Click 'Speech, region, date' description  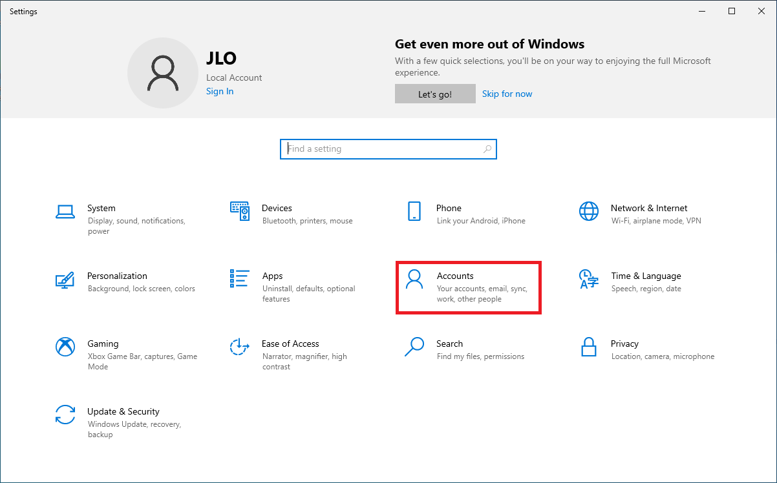[x=646, y=289]
